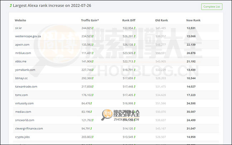
Task: Click traffic gain value 244,925
Action: (87, 28)
